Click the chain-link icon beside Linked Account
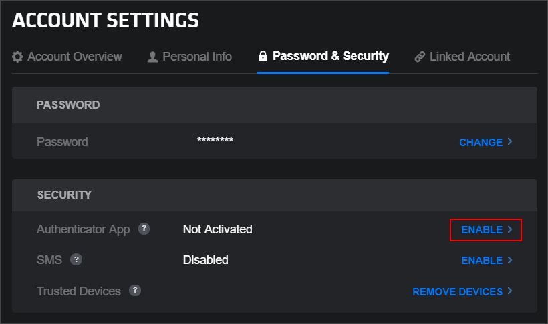The image size is (548, 324). point(420,57)
